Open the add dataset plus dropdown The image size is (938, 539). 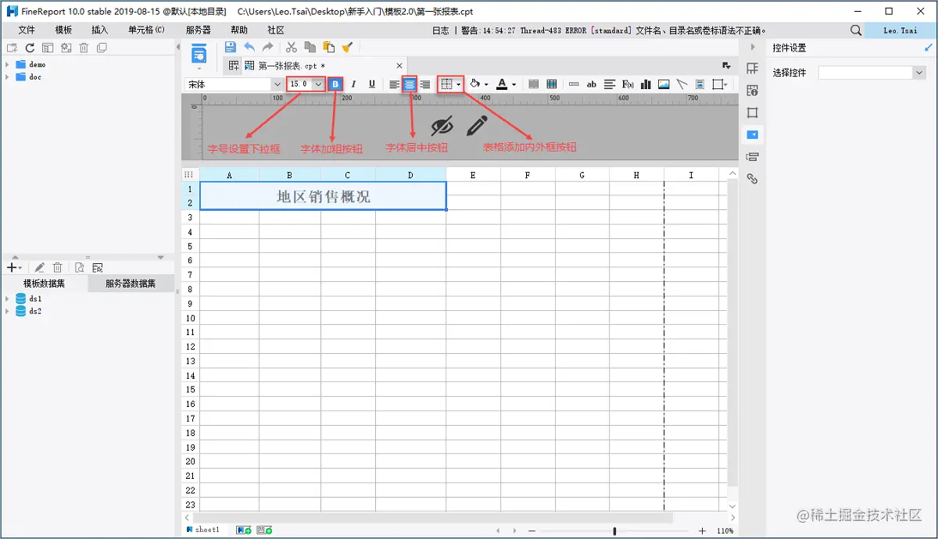[x=13, y=267]
